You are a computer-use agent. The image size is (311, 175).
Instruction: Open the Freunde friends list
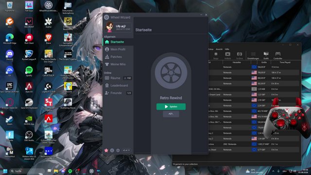(118, 93)
